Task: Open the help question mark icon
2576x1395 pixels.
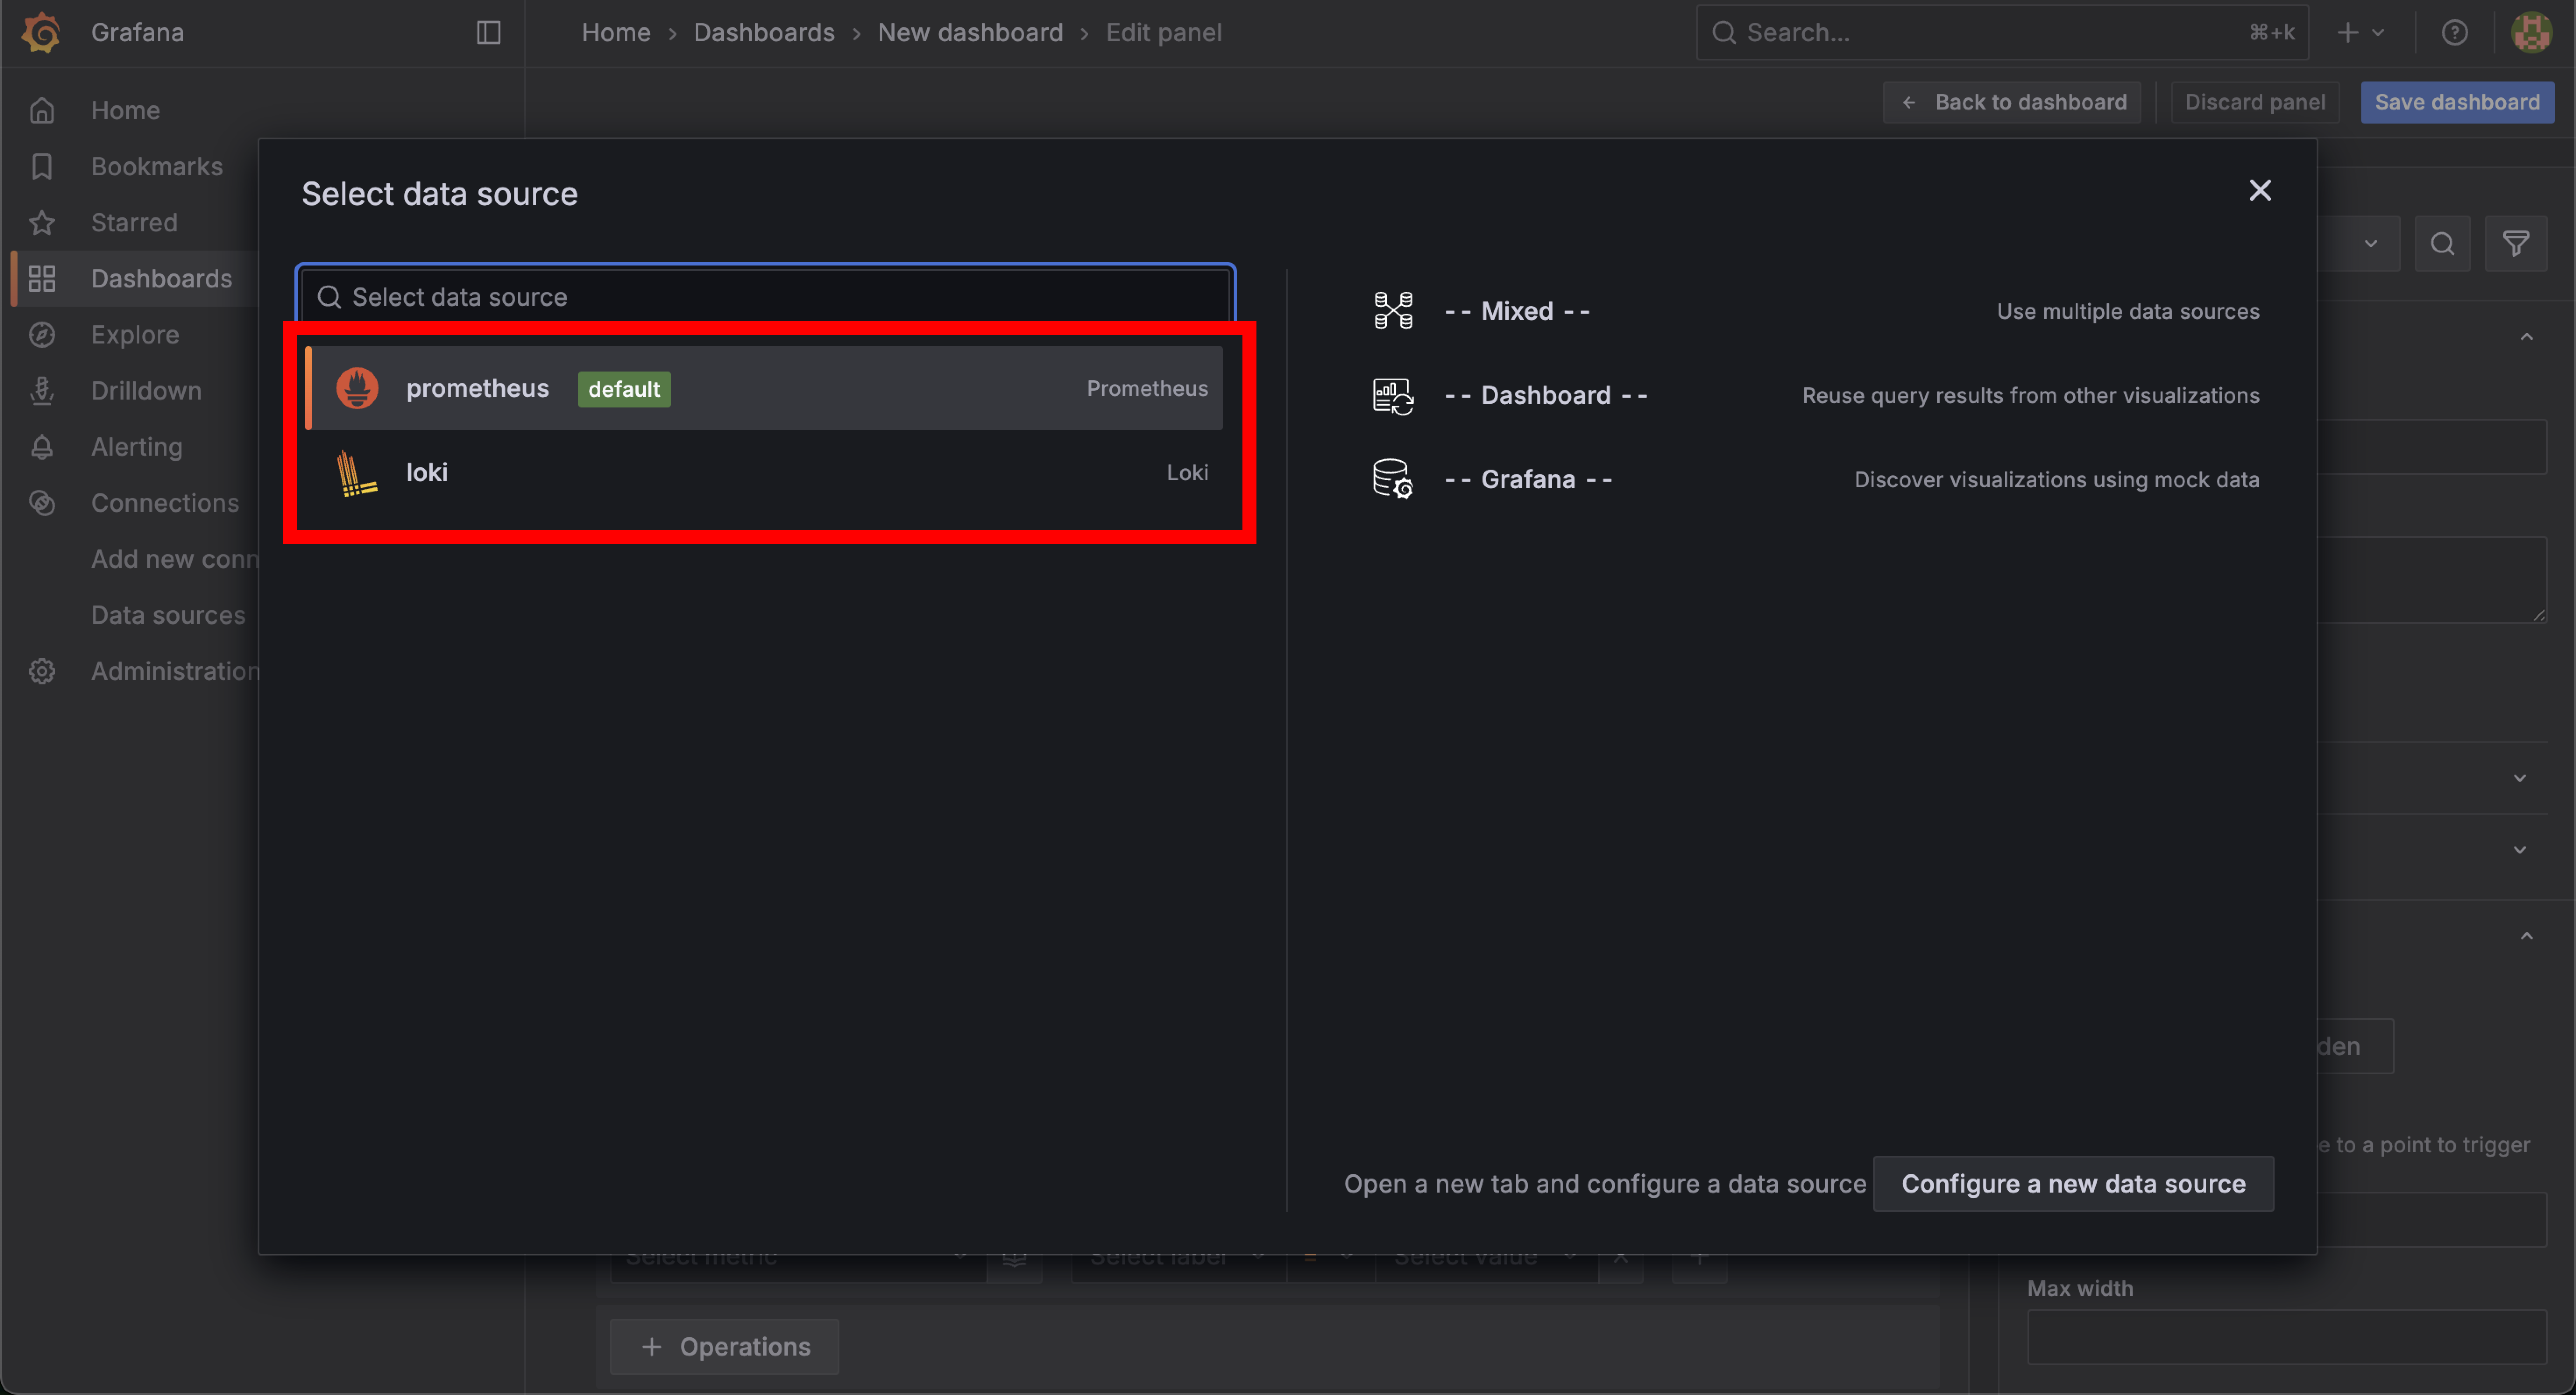Action: click(2454, 32)
